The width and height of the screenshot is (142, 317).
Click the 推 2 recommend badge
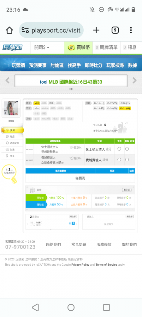[x=72, y=223]
